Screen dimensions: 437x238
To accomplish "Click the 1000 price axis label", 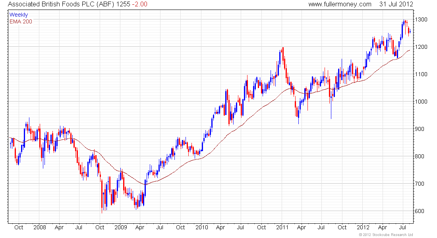I will point(421,102).
